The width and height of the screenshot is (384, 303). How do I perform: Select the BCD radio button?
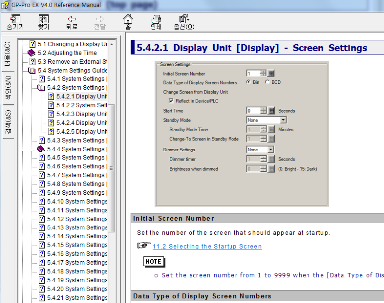click(x=267, y=82)
